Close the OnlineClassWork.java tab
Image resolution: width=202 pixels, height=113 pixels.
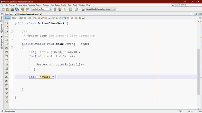click(40, 14)
